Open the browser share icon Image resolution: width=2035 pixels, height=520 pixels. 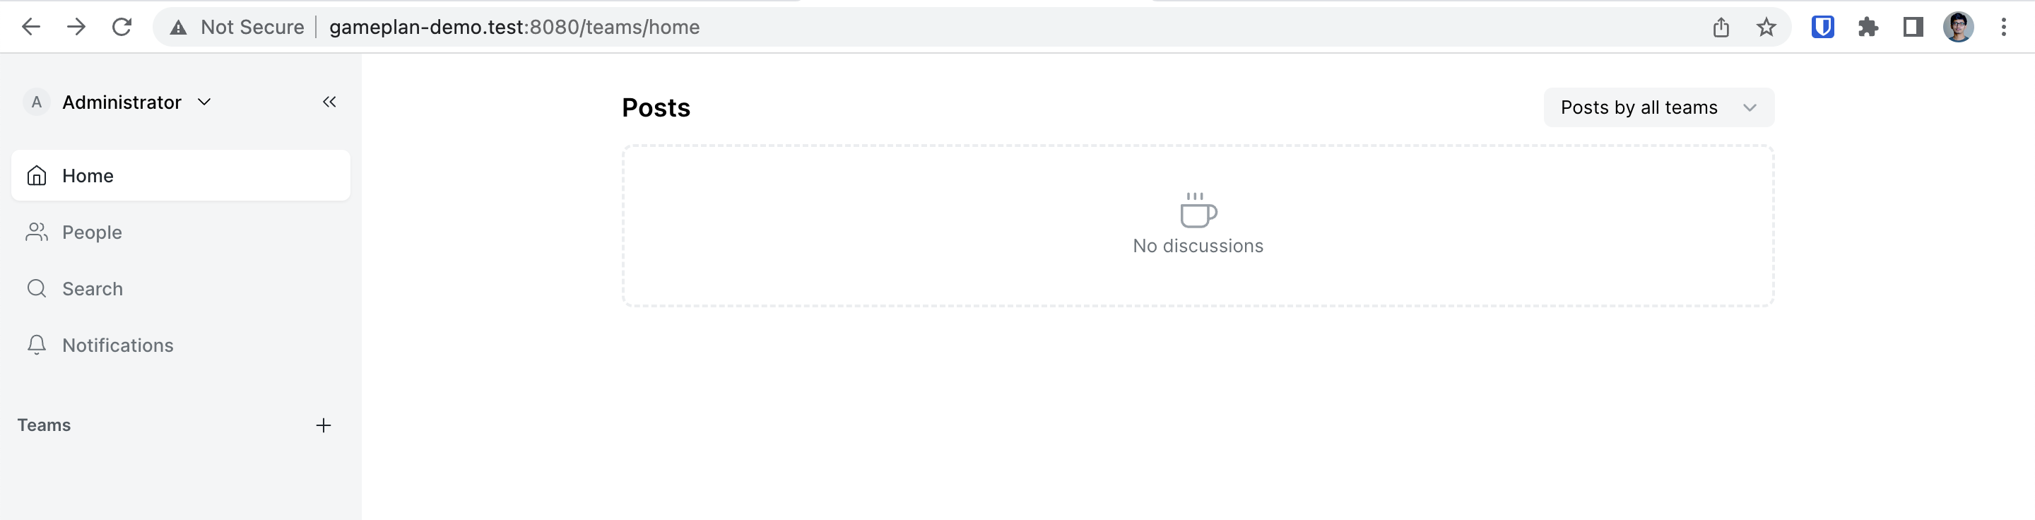point(1721,26)
